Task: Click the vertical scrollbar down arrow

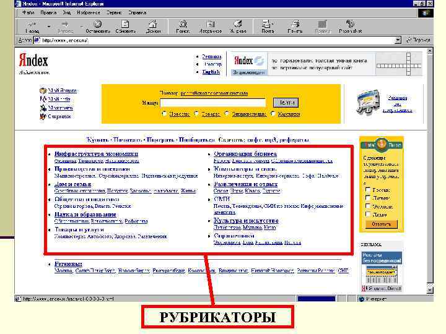Action: coord(430,290)
